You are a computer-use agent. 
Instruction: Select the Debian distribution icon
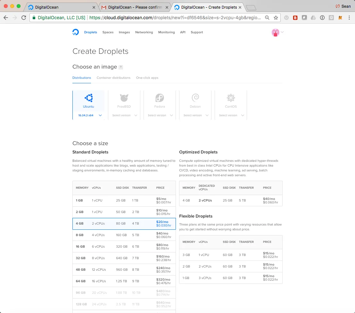point(195,98)
